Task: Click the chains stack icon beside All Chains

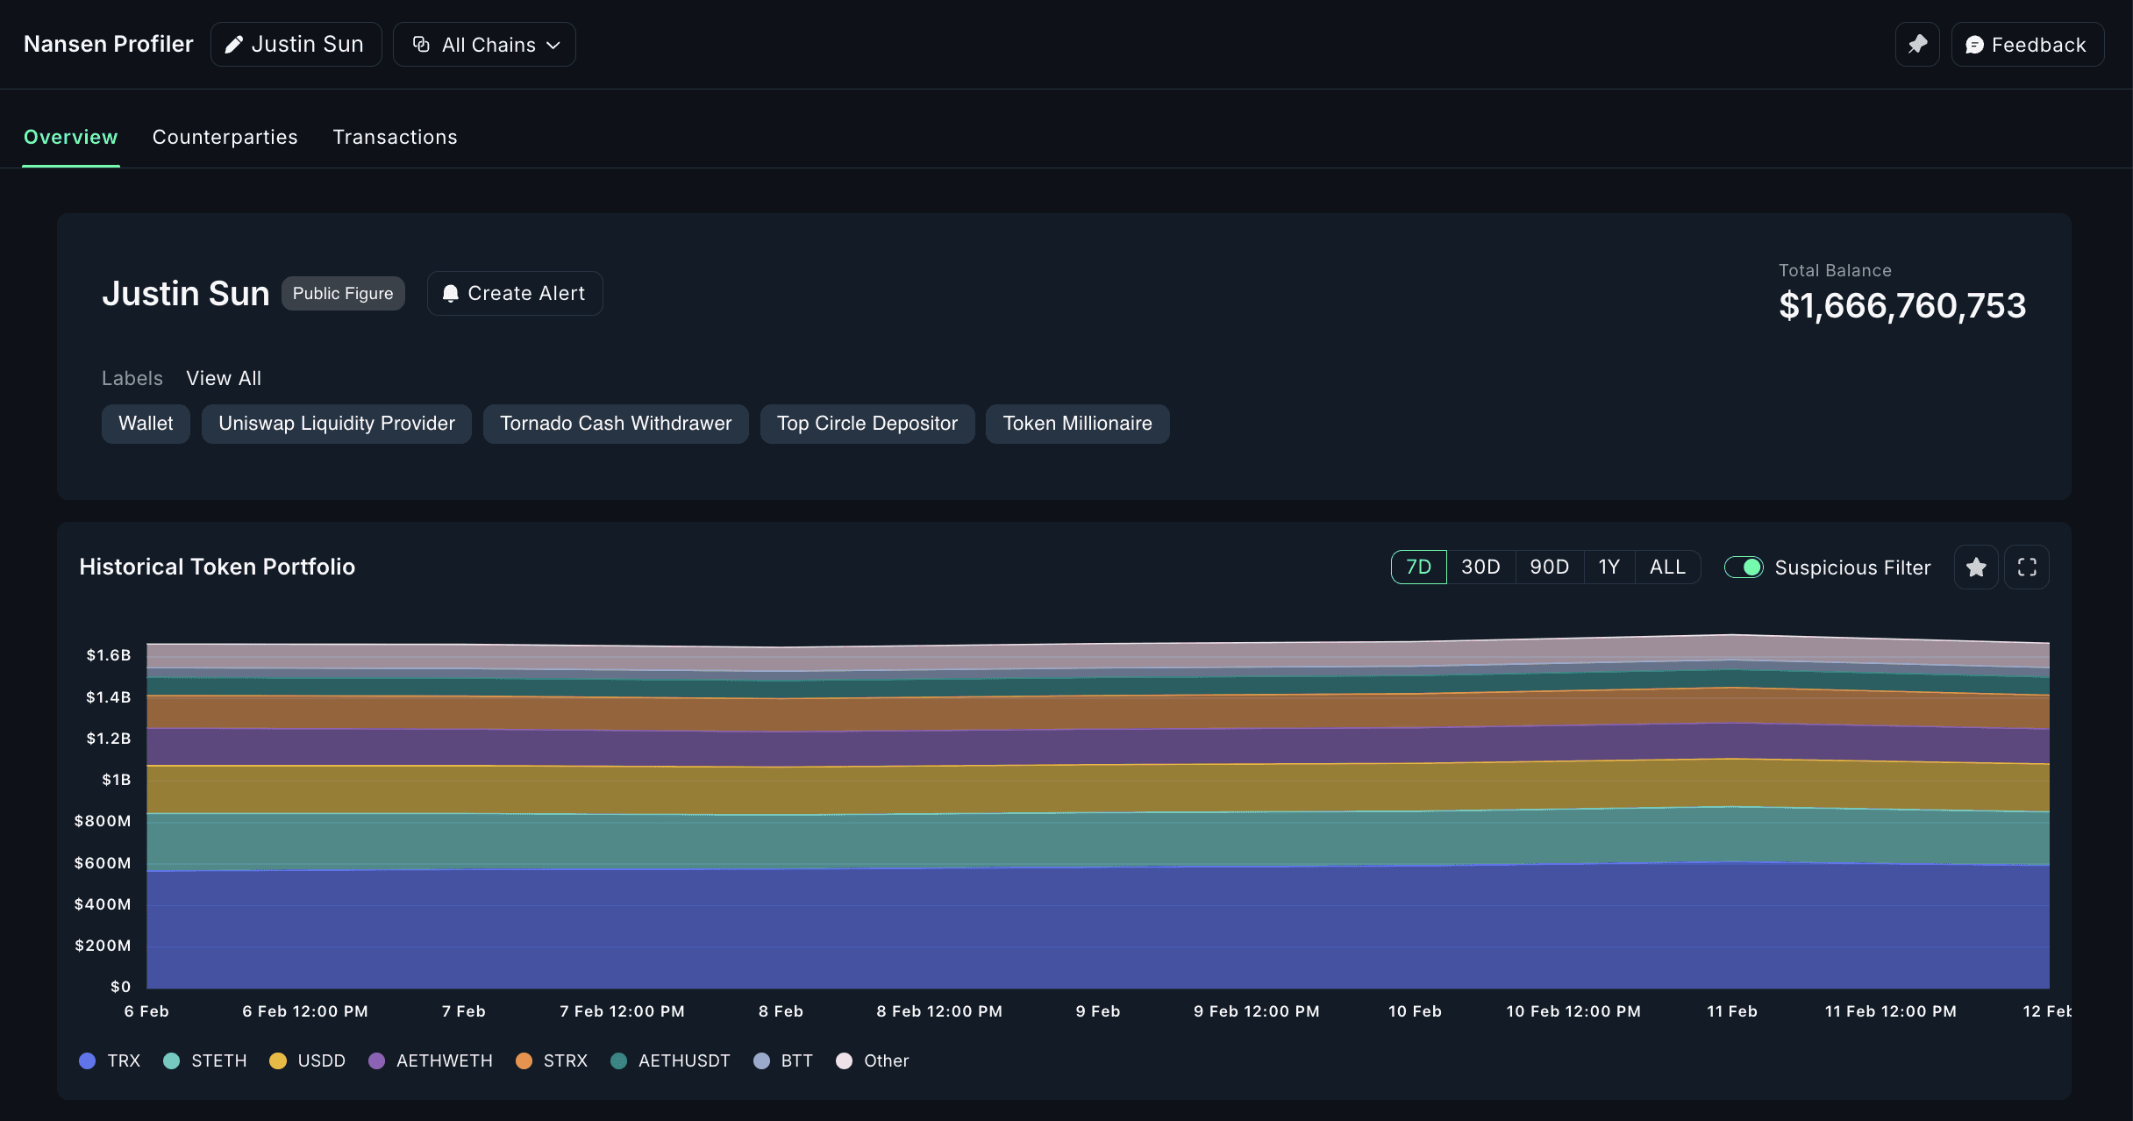Action: coord(421,45)
